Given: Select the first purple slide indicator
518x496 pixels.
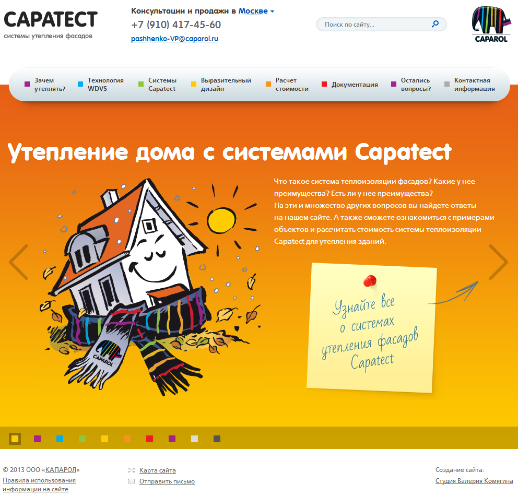Looking at the screenshot, I should (37, 439).
